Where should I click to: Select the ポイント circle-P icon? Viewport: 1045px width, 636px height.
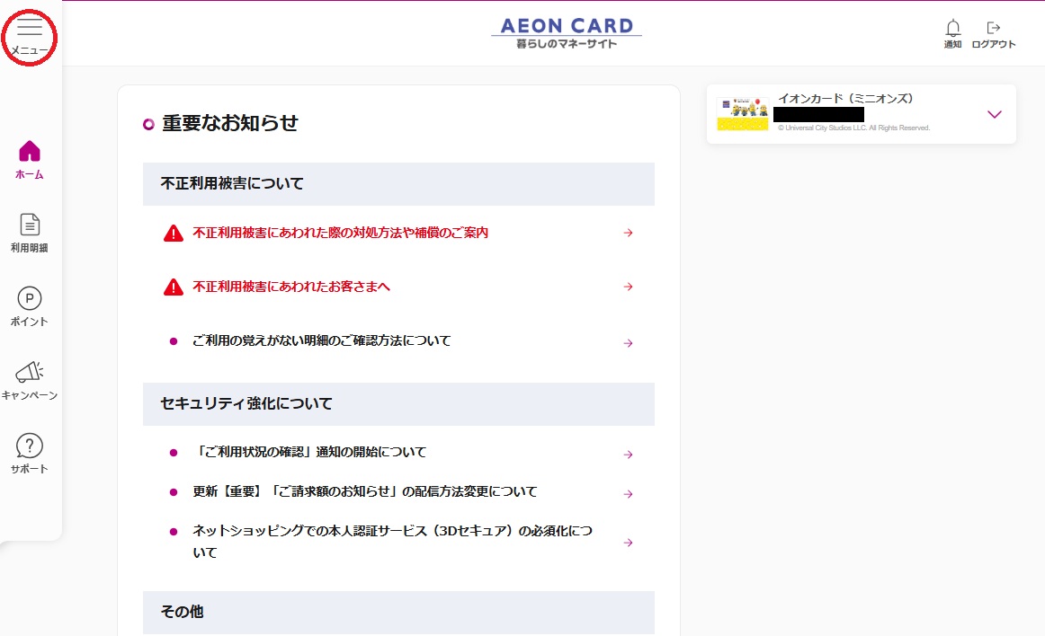[30, 299]
